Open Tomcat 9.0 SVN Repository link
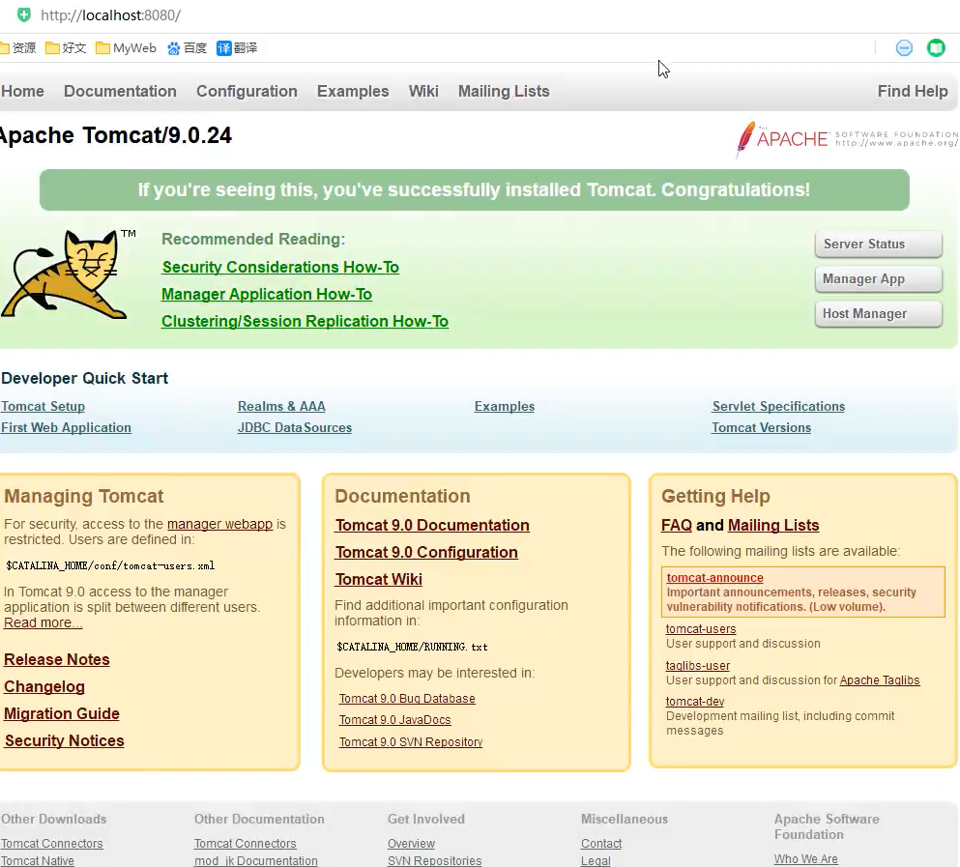Viewport: 960px width, 867px height. click(411, 741)
